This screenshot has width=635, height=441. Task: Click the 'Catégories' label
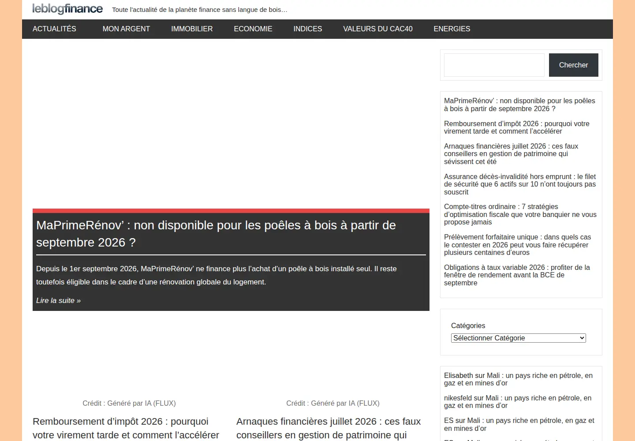coord(468,326)
